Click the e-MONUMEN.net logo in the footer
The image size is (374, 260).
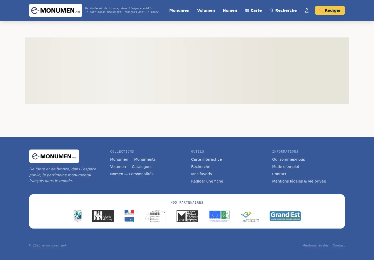[54, 156]
